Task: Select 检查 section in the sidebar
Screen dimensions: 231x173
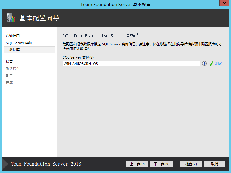Action: point(9,62)
